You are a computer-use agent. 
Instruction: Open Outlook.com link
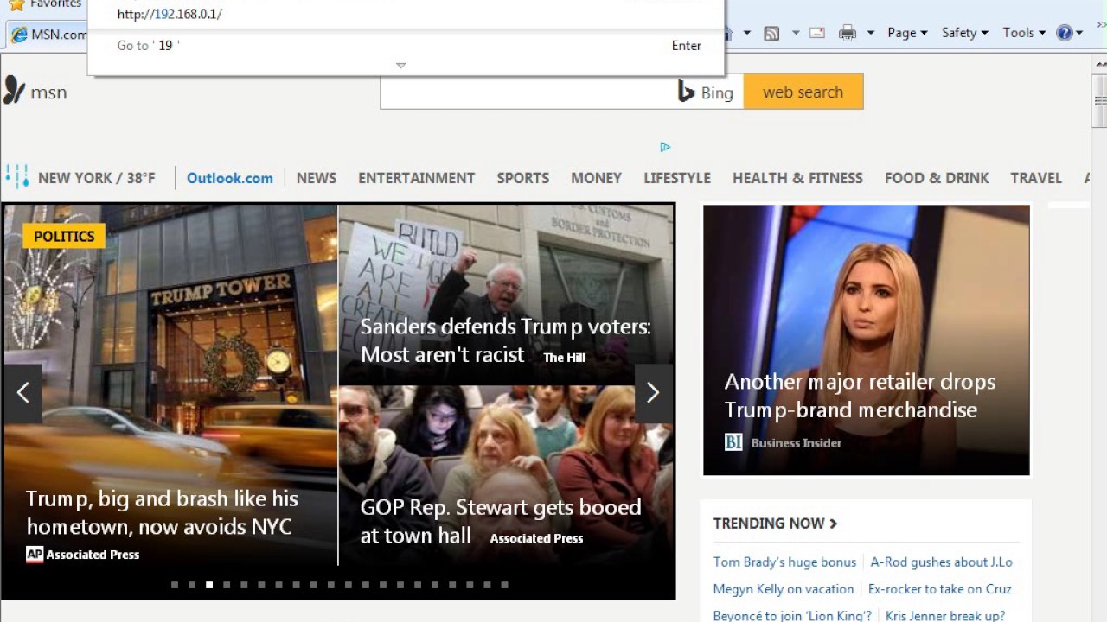pyautogui.click(x=230, y=178)
